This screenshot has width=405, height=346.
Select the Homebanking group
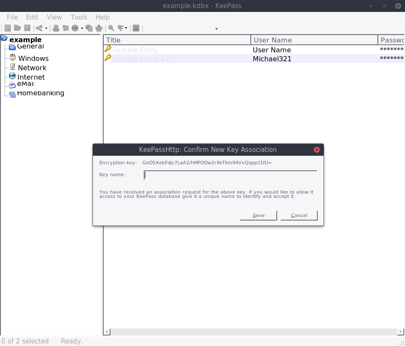40,93
